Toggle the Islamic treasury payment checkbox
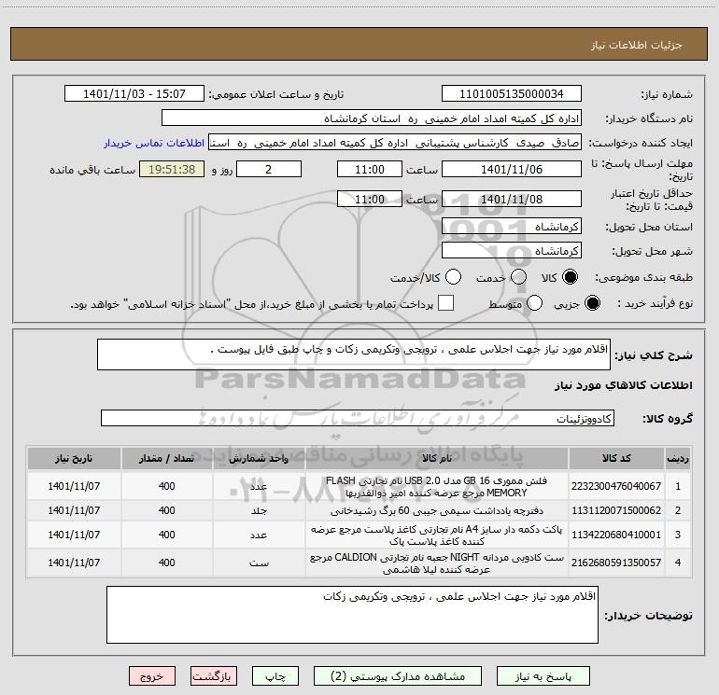Image resolution: width=719 pixels, height=695 pixels. [x=445, y=303]
